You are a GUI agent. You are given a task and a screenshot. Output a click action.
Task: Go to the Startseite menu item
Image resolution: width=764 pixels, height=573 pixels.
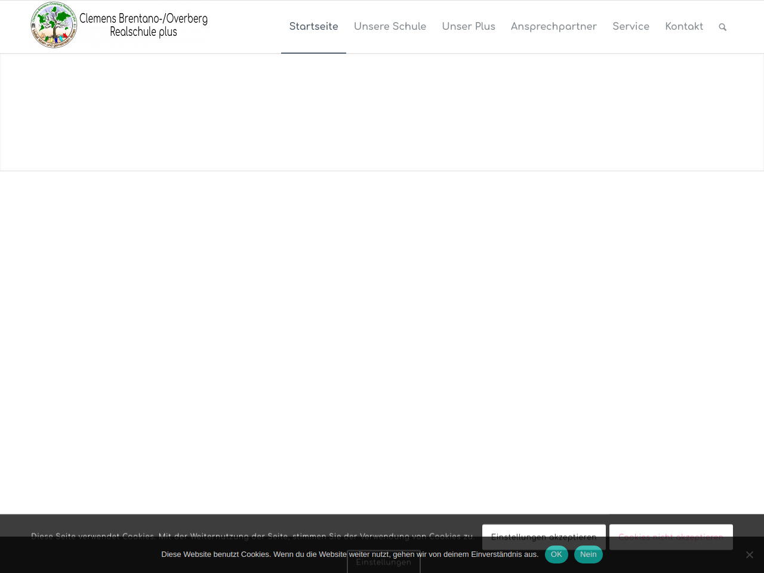[x=313, y=27]
